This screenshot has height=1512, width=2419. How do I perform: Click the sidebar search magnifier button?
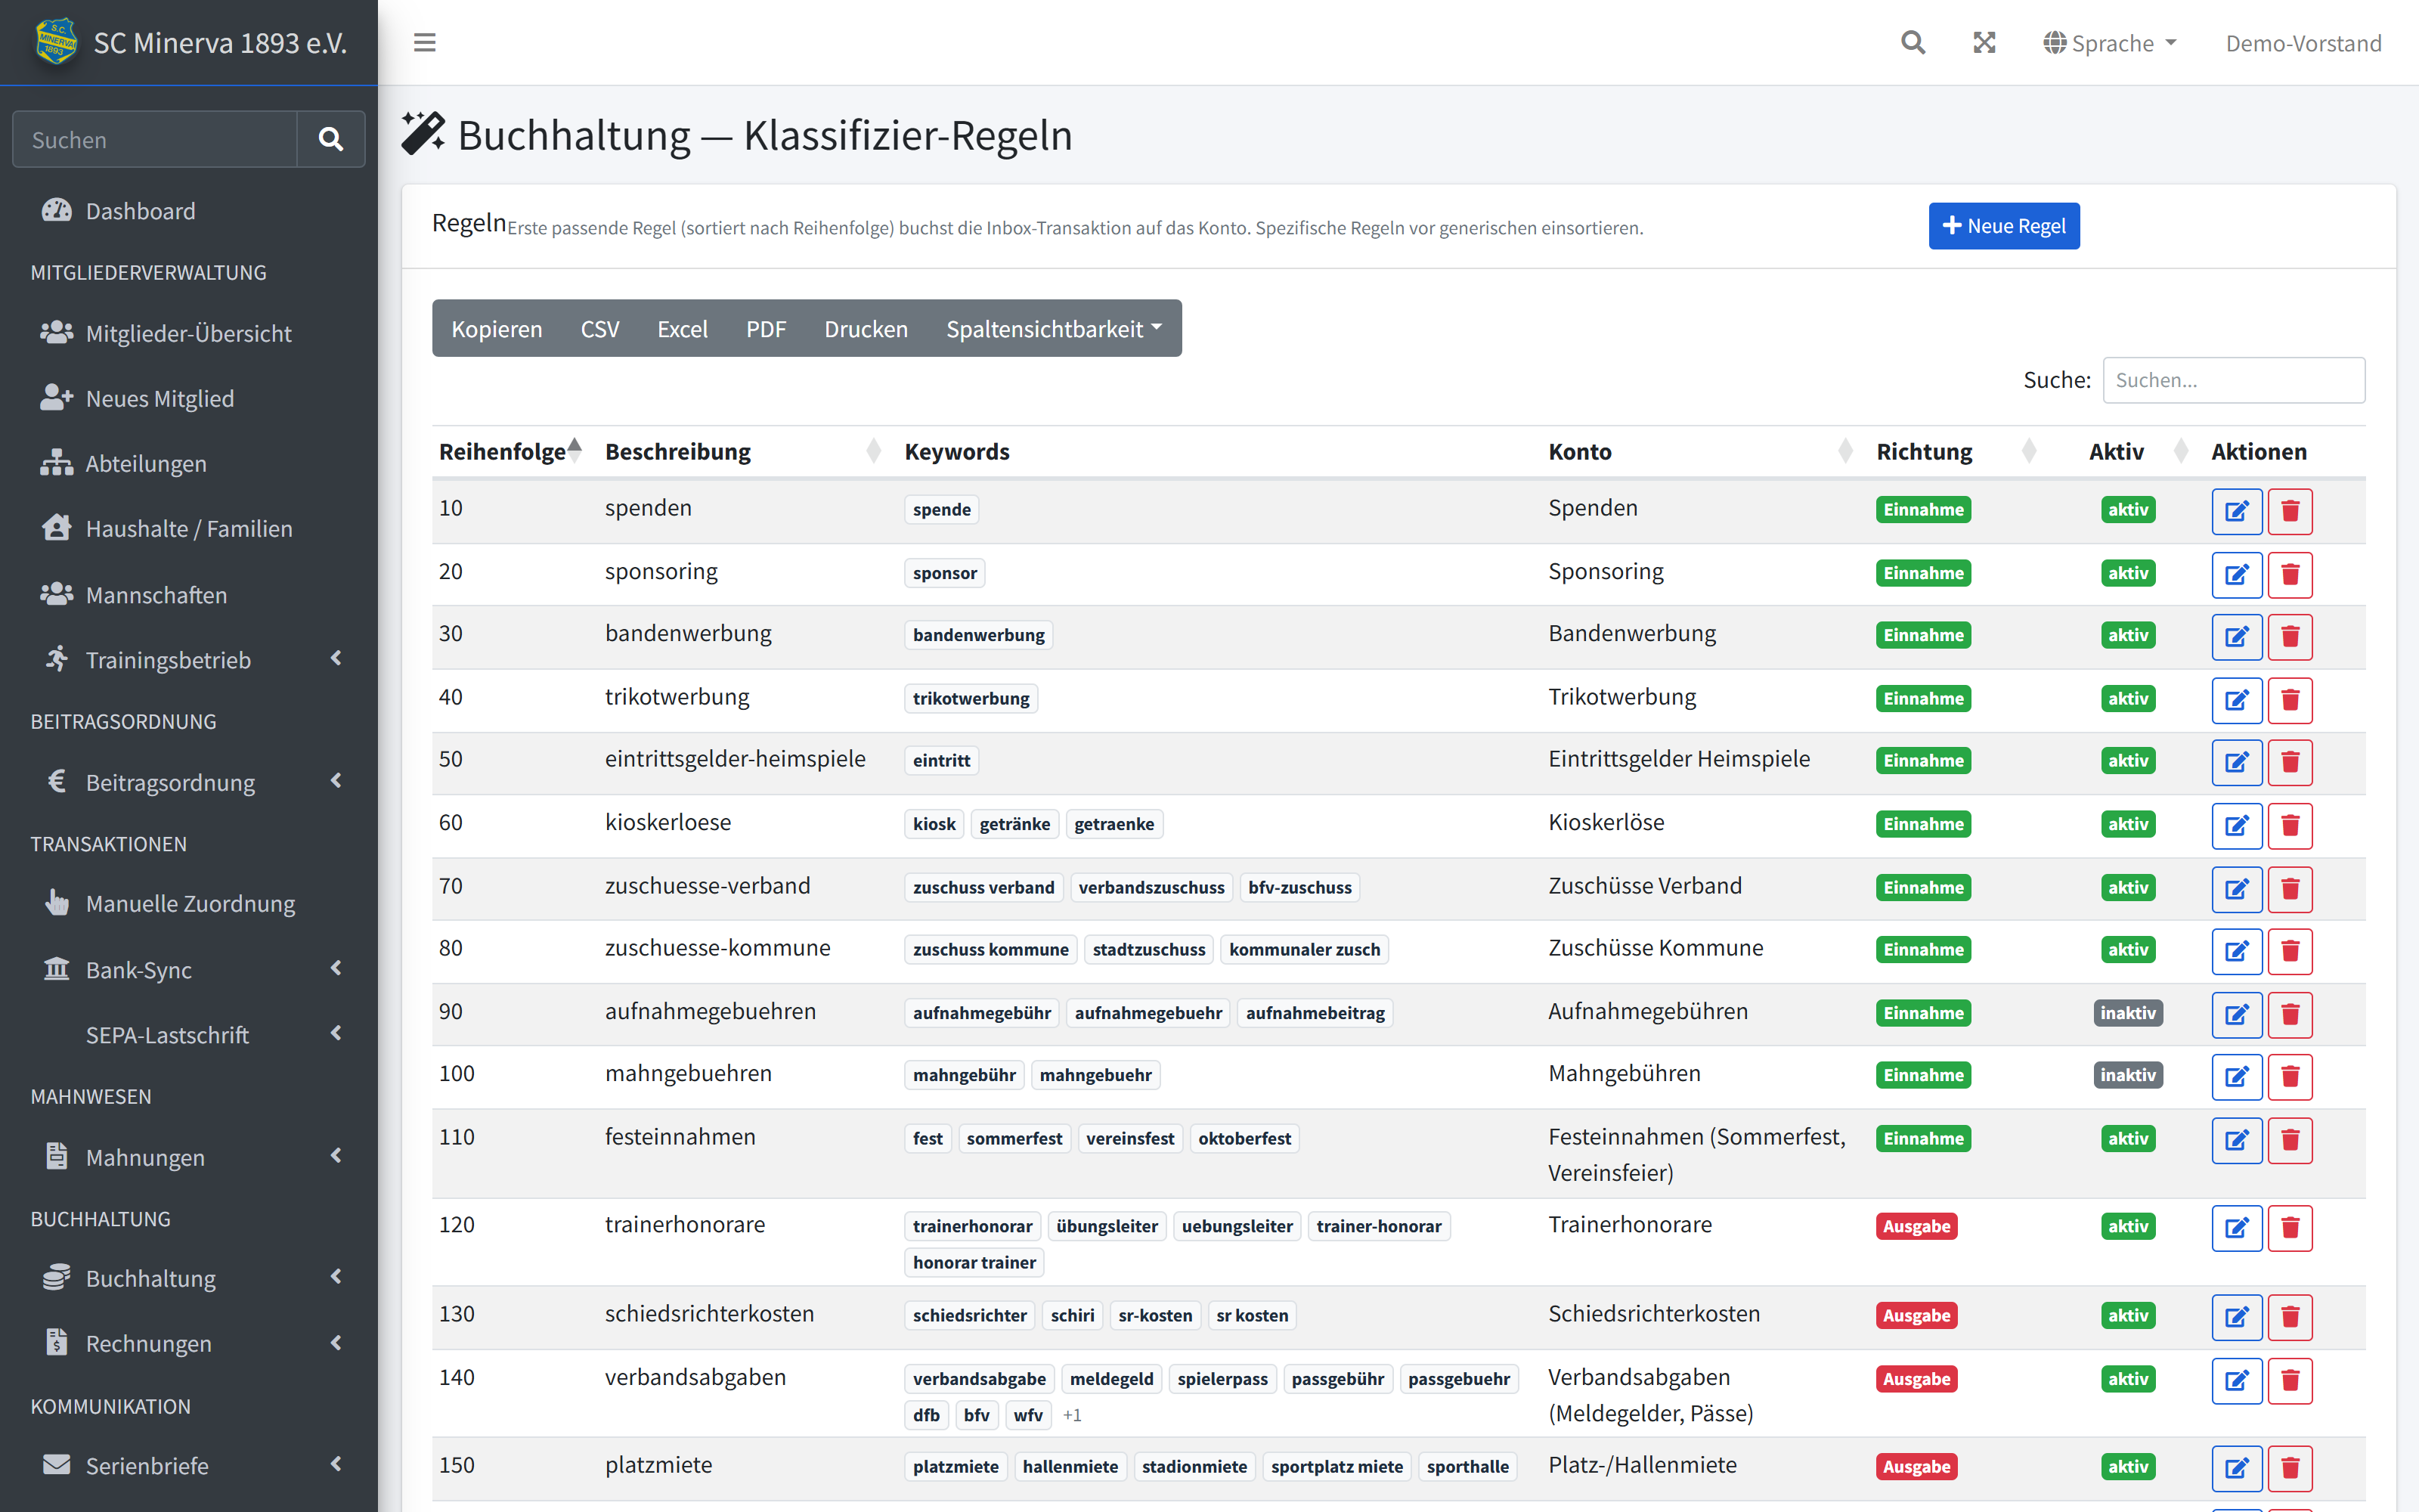(x=331, y=139)
